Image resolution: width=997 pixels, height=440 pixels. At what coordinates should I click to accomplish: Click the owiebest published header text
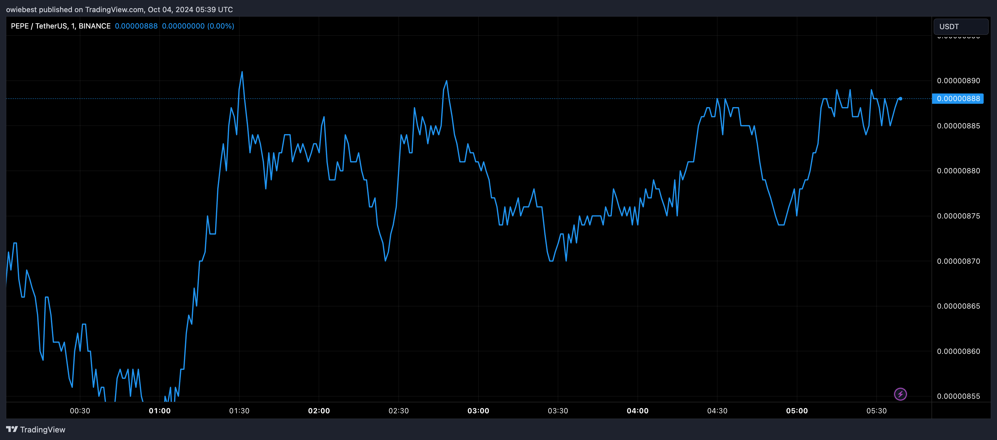pos(119,9)
